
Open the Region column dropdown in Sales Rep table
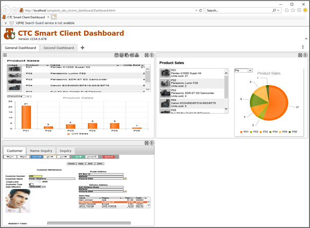pyautogui.click(x=121, y=198)
